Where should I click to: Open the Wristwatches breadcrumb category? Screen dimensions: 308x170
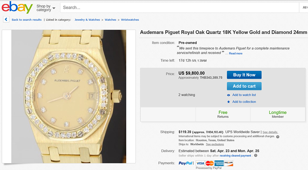(130, 20)
